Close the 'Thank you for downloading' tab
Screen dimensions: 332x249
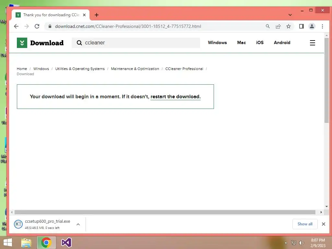click(84, 15)
